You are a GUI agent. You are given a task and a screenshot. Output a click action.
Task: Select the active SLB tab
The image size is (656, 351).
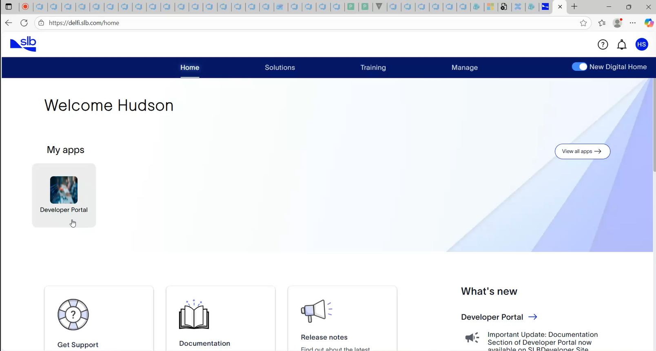tap(545, 7)
